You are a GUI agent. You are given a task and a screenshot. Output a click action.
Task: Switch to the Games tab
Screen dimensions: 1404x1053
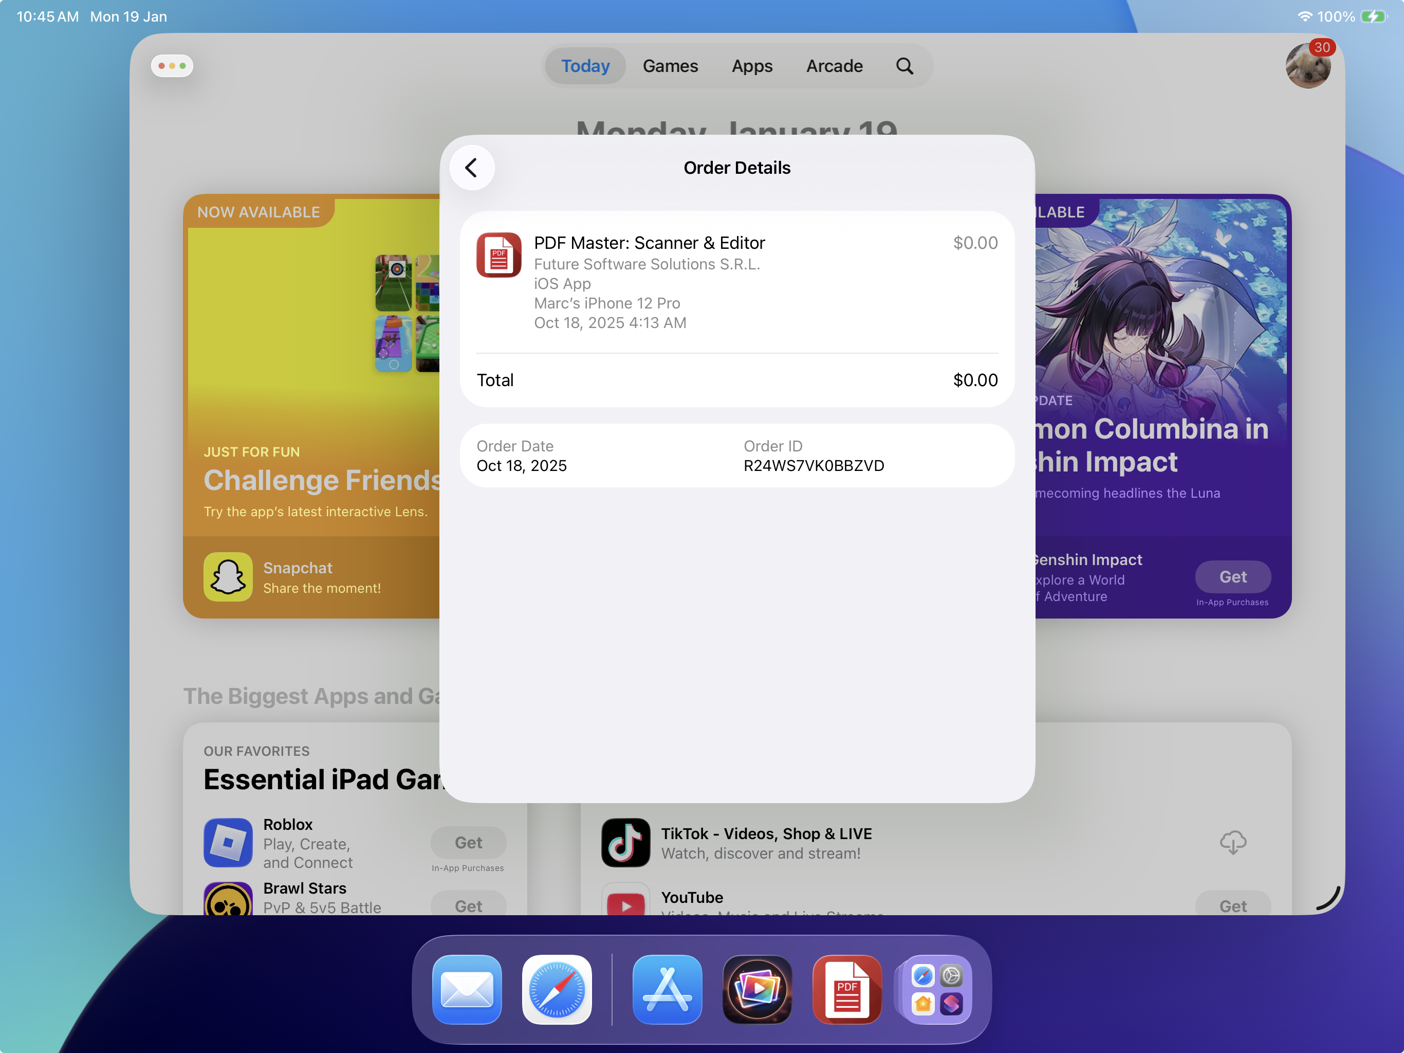pos(670,66)
